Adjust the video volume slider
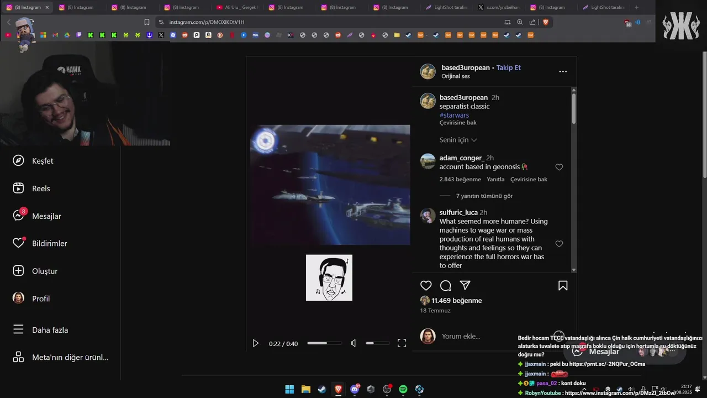 click(x=377, y=343)
